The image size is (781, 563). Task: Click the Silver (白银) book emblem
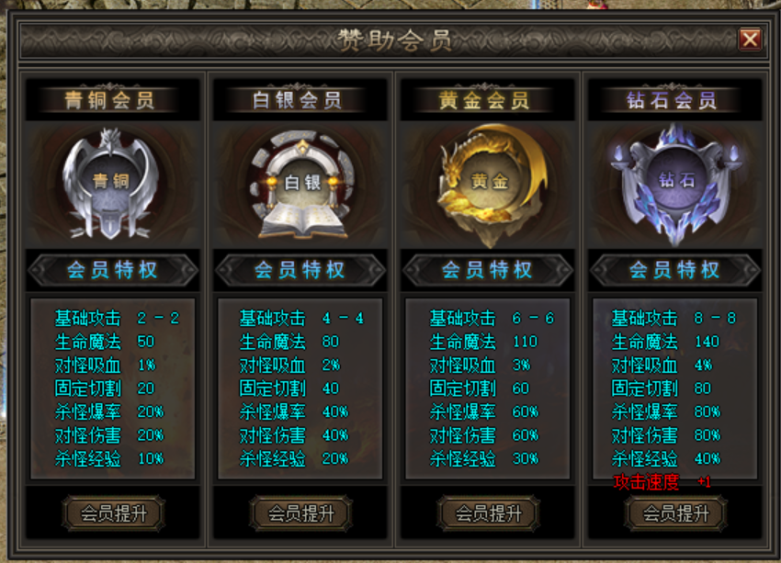click(x=302, y=185)
